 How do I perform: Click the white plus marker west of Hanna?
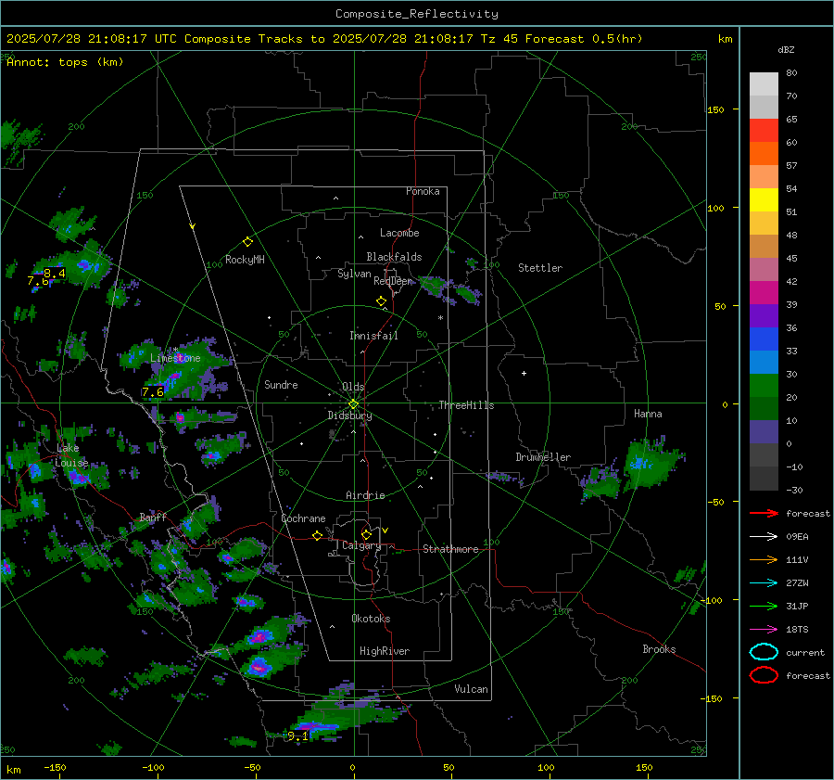pos(524,373)
